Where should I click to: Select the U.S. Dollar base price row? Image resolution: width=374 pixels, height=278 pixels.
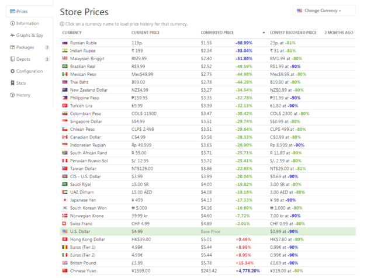175,231
